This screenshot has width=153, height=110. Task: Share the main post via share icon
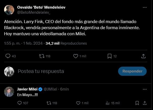143,56
